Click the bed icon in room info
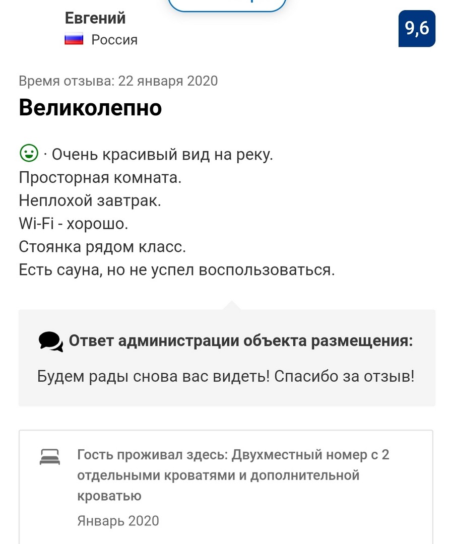Image resolution: width=451 pixels, height=544 pixels. click(50, 457)
